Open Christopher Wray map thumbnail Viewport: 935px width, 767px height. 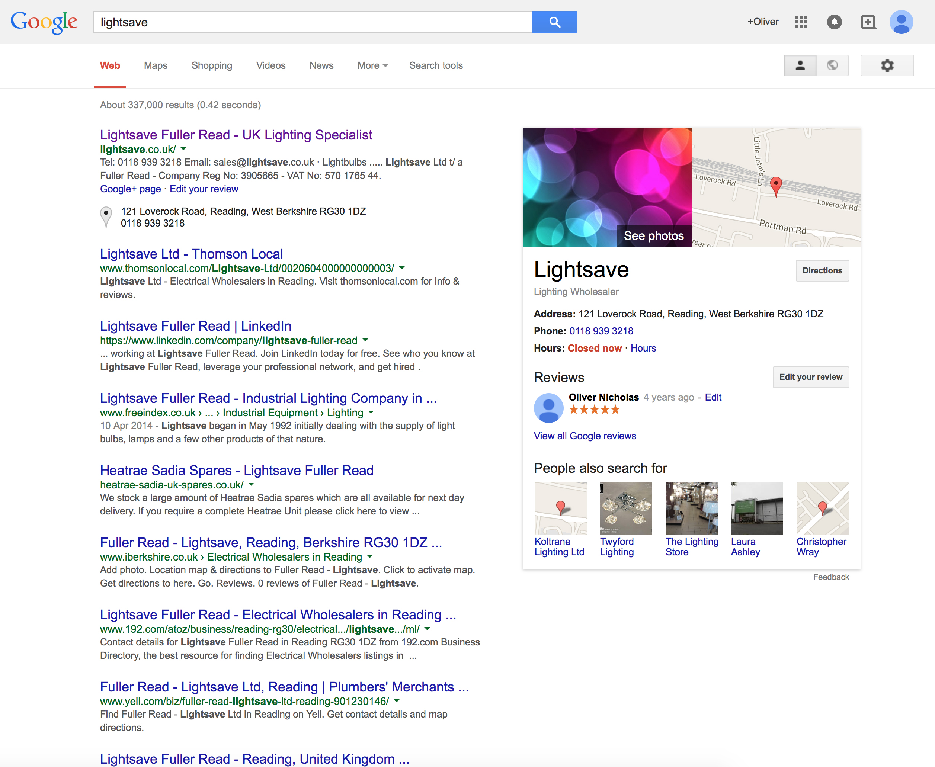(822, 508)
